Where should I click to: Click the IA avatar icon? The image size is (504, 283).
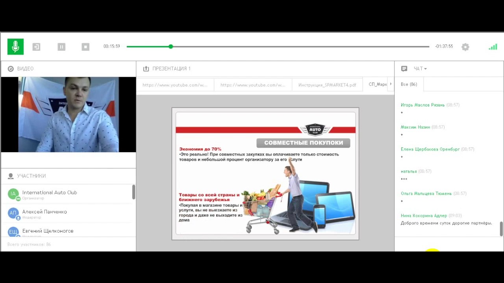pos(13,193)
